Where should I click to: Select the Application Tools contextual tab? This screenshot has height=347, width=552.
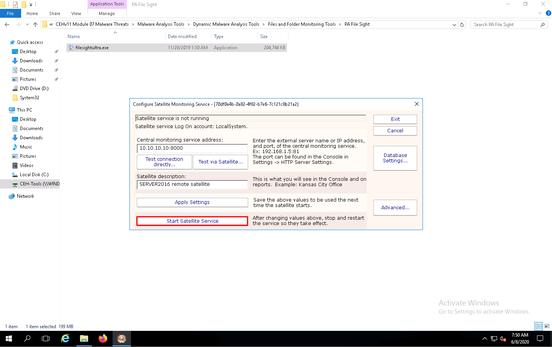(107, 4)
